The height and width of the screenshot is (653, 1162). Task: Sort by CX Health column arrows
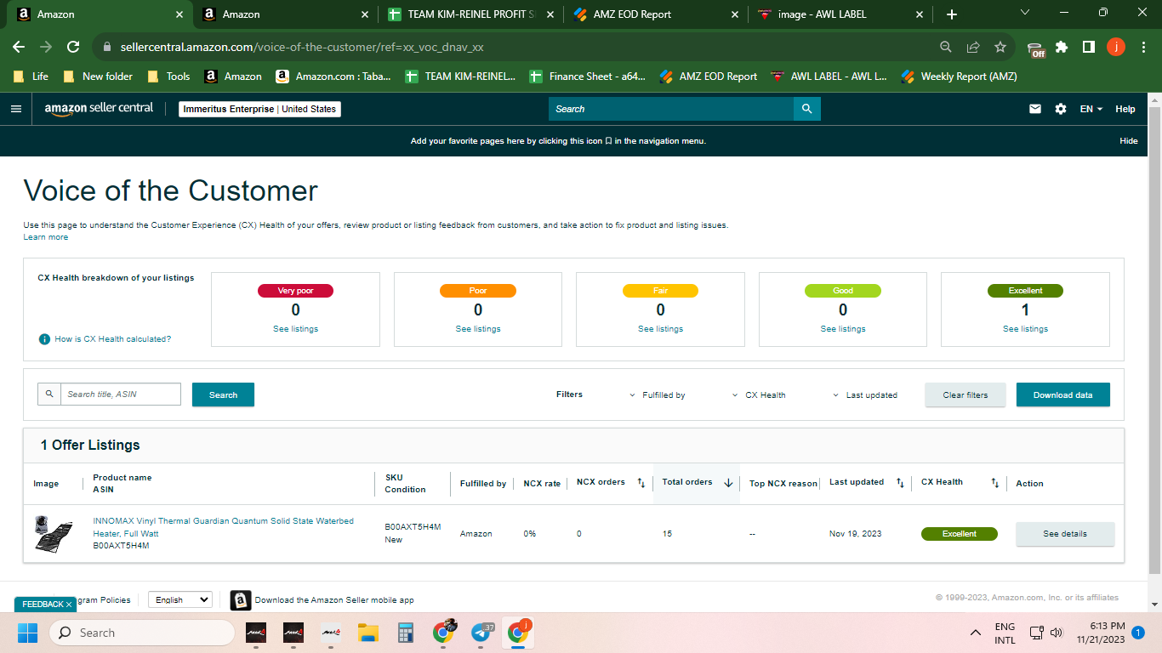(994, 483)
